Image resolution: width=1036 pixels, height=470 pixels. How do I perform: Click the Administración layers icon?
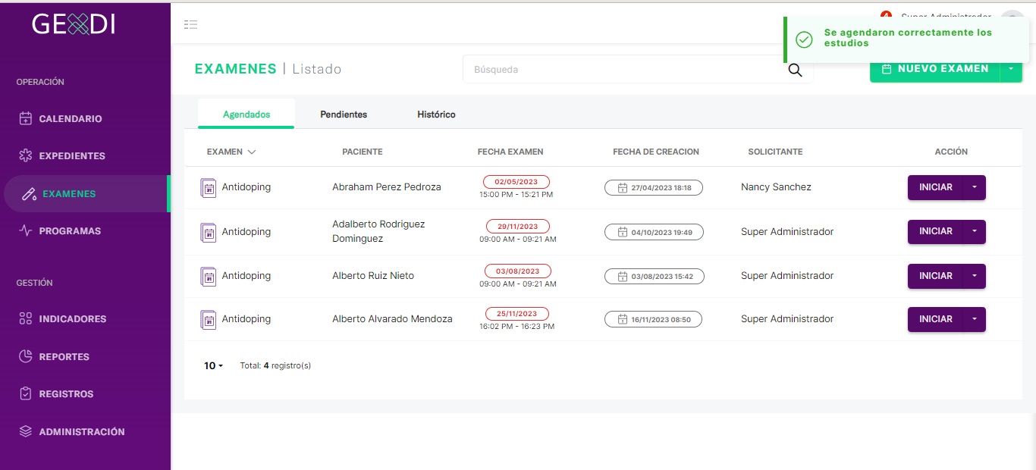(x=25, y=431)
